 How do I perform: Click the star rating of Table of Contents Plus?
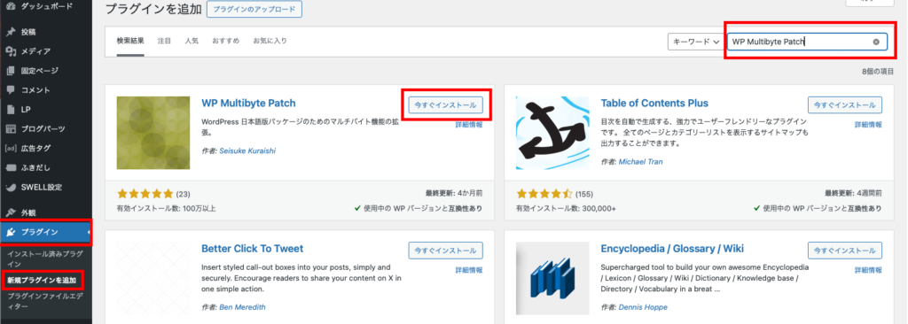[x=544, y=193]
